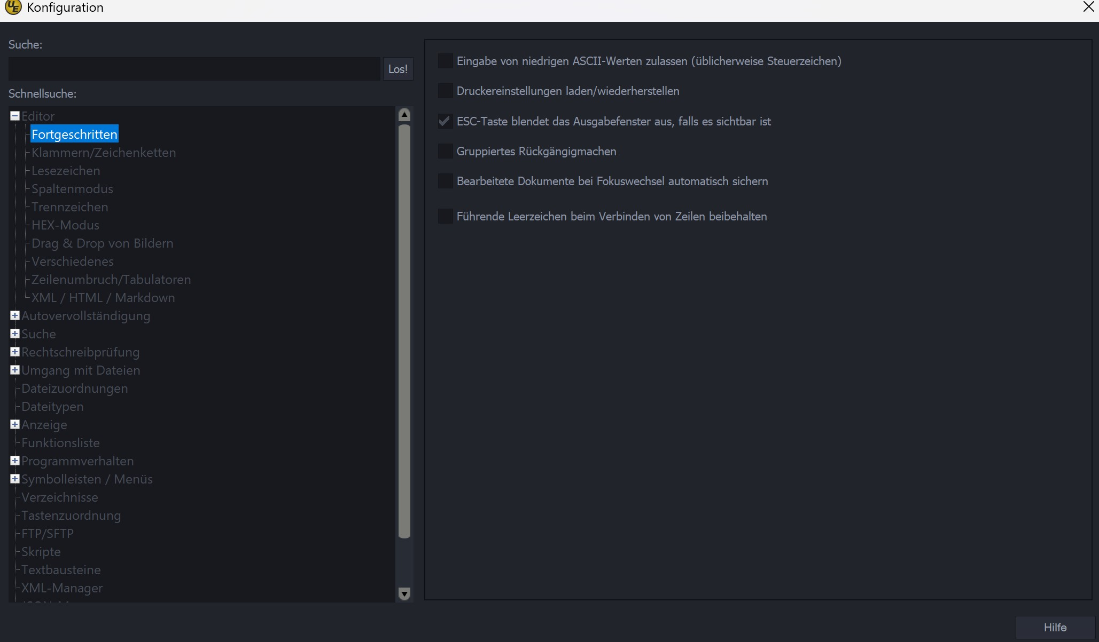Select Umgang mit Dateien label
This screenshot has width=1099, height=642.
point(81,370)
